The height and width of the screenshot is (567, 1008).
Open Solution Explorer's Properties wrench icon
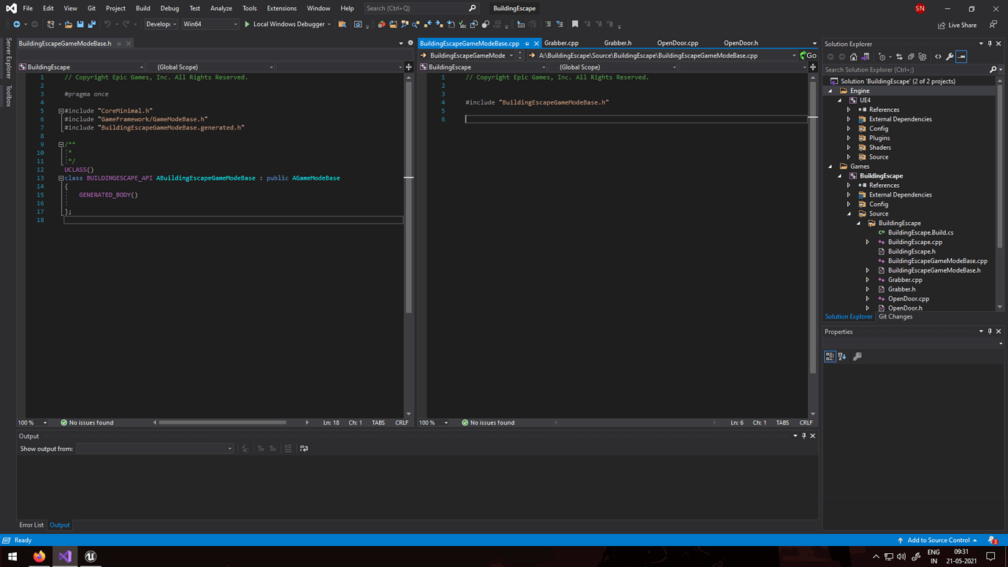click(949, 56)
